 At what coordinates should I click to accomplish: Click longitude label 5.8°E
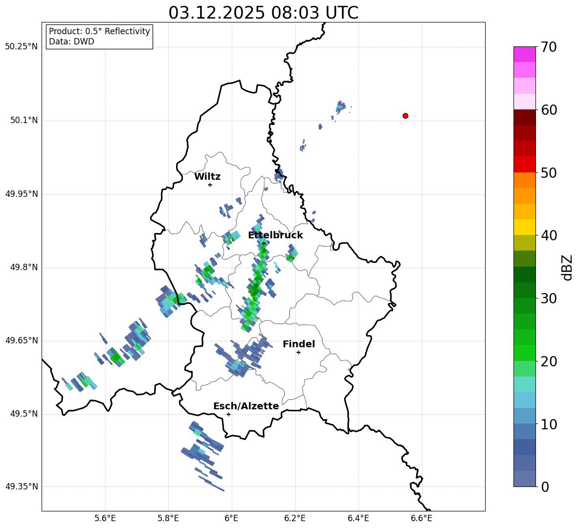point(168,519)
